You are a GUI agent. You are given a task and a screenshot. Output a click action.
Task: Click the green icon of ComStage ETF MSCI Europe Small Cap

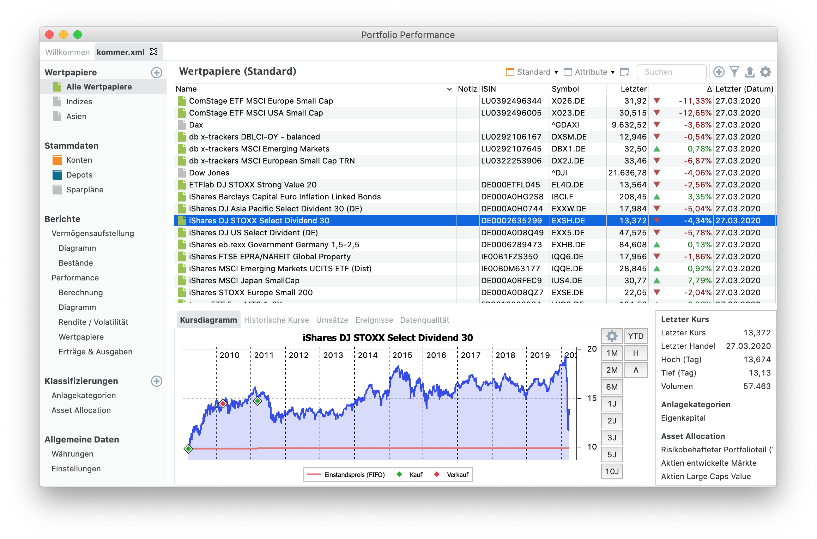pos(182,101)
